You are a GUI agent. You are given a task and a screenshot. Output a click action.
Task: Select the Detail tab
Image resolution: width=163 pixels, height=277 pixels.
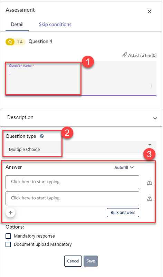[17, 24]
